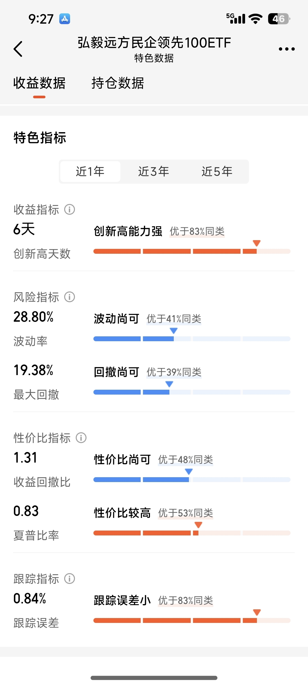Tap the App Store status bar icon

[65, 19]
